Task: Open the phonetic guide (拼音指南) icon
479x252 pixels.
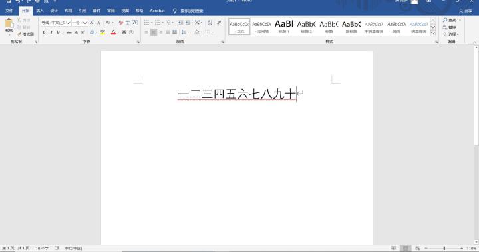Action: click(127, 23)
